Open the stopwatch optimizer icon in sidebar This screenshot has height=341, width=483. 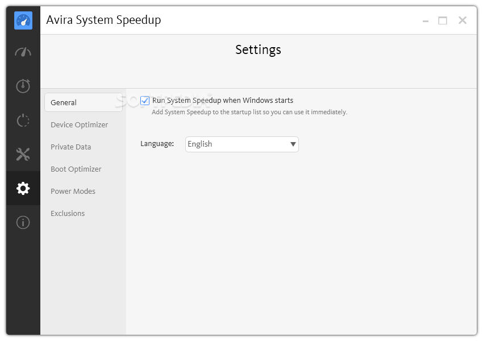tap(23, 86)
